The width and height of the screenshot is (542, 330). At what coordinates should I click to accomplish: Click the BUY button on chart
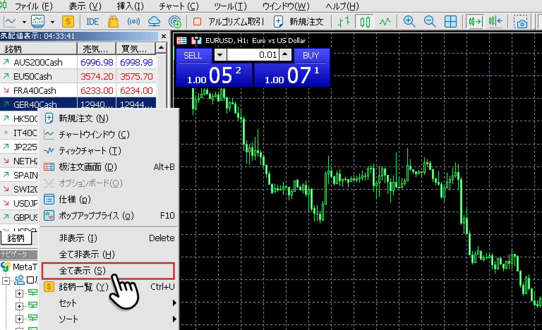tap(311, 55)
